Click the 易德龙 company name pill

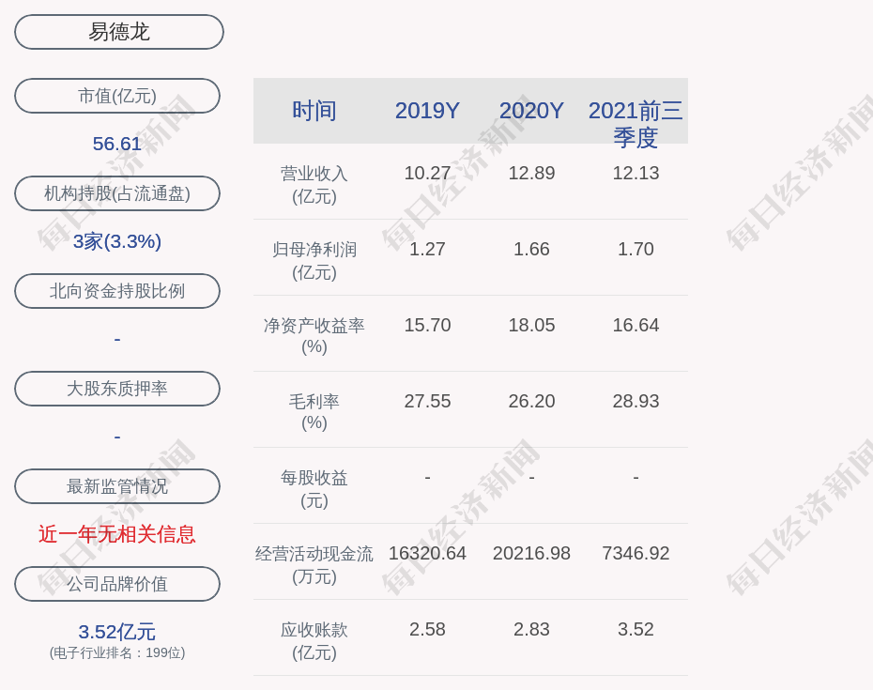[119, 32]
